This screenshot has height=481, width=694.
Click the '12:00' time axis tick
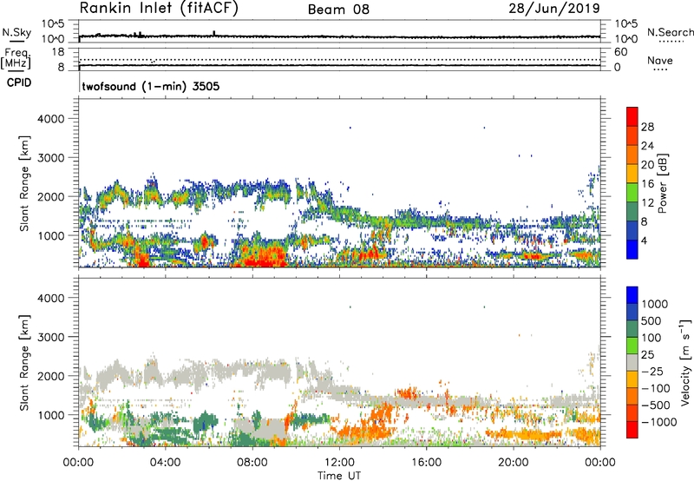click(339, 463)
